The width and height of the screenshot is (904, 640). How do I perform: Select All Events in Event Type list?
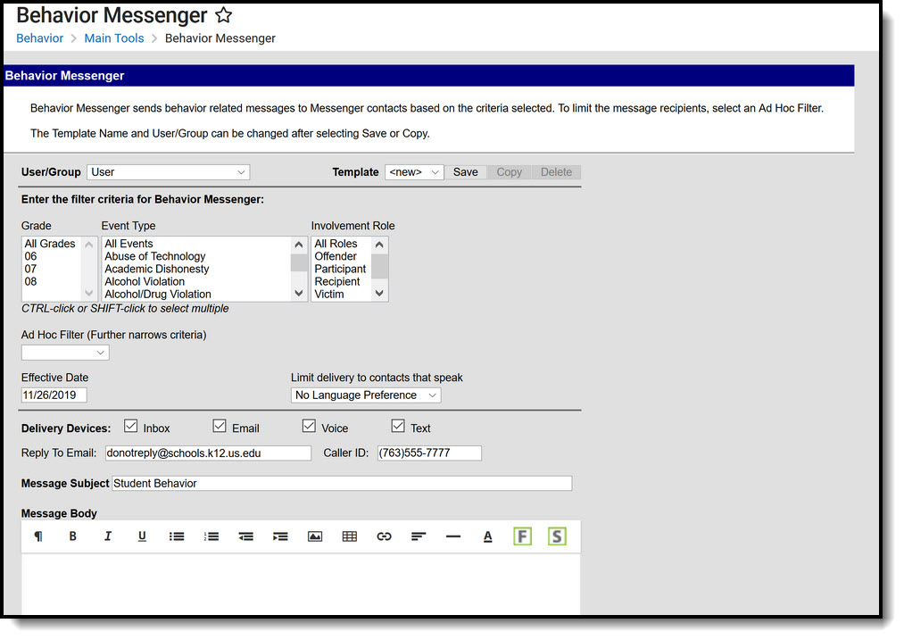coord(196,244)
